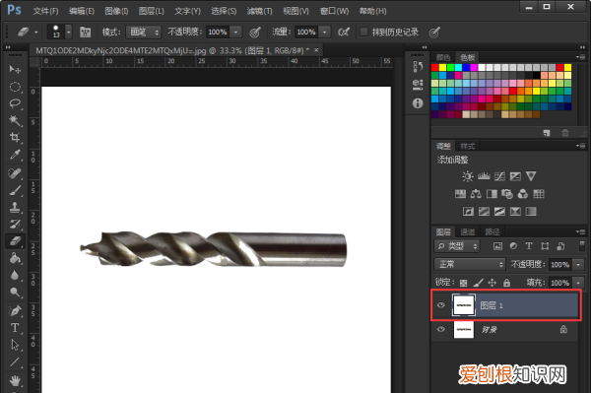Image resolution: width=591 pixels, height=393 pixels.
Task: Select the Line tool
Action: tap(15, 362)
